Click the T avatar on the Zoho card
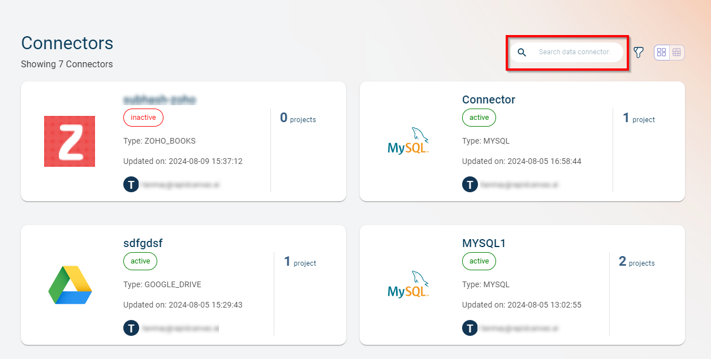711x359 pixels. [x=131, y=184]
